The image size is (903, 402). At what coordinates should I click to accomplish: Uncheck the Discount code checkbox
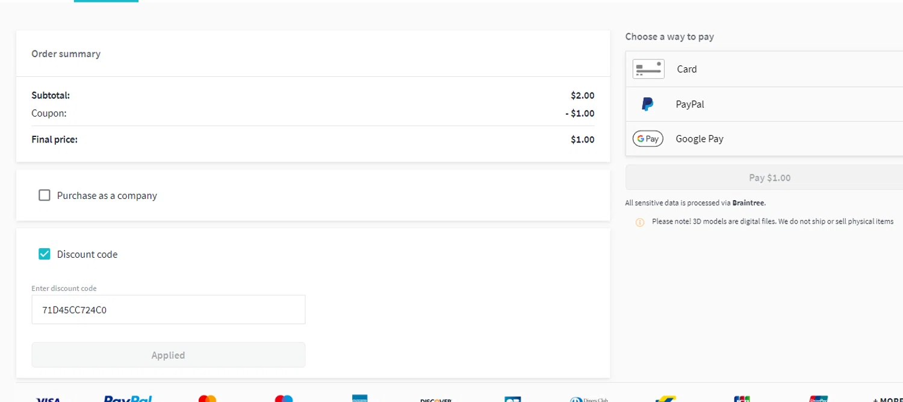45,254
